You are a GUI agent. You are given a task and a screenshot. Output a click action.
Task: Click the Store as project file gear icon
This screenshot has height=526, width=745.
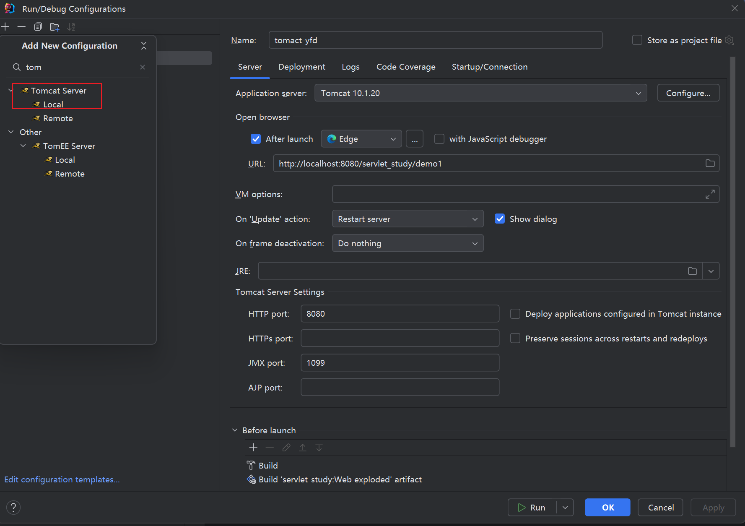pos(729,40)
